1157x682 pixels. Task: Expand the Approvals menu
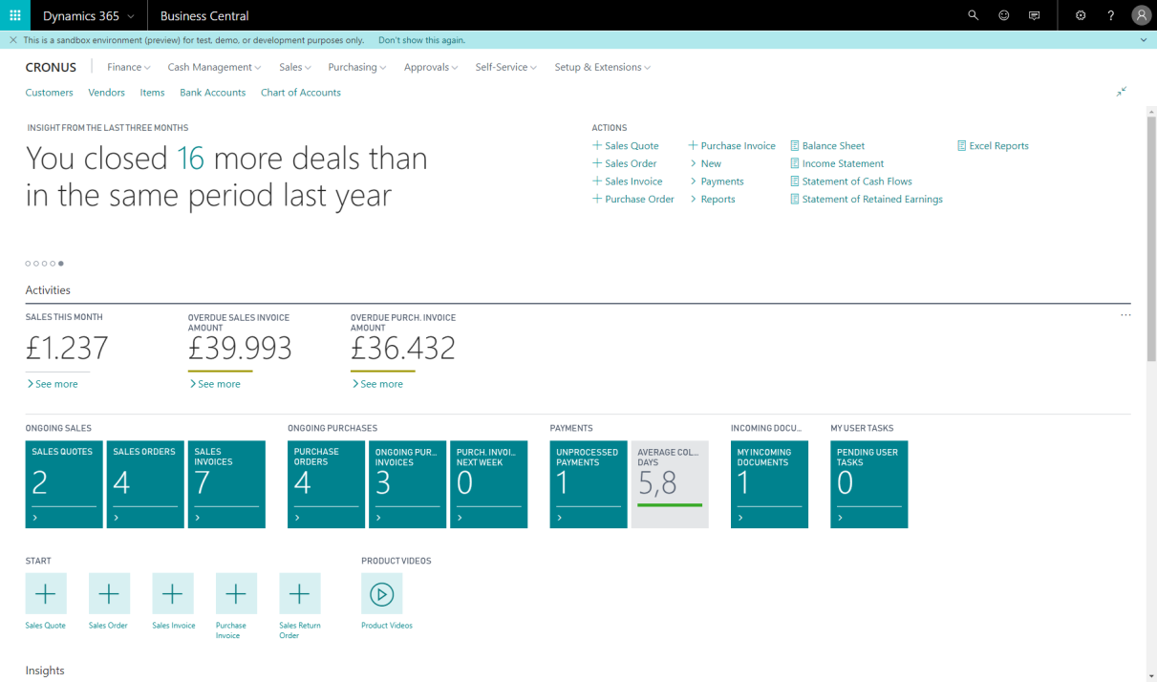point(431,67)
